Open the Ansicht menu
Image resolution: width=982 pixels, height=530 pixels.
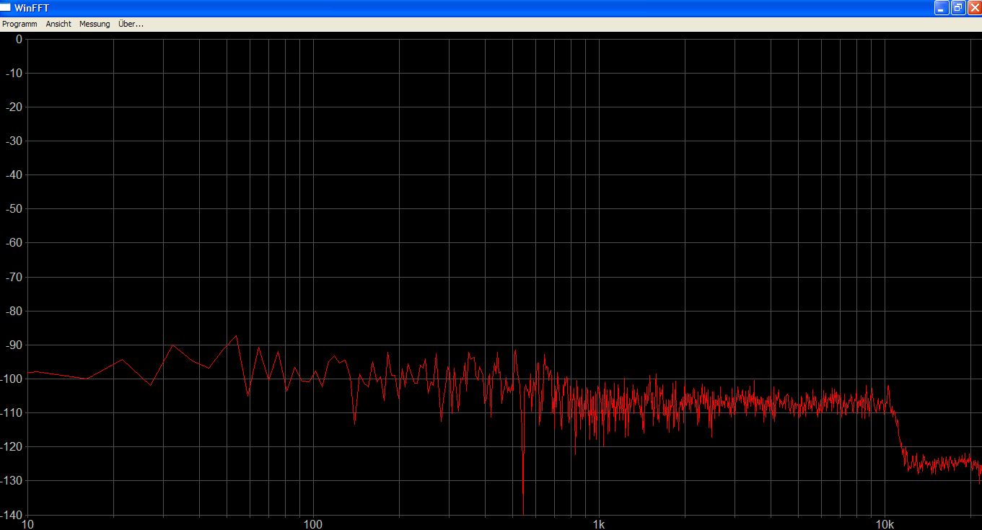(x=58, y=24)
